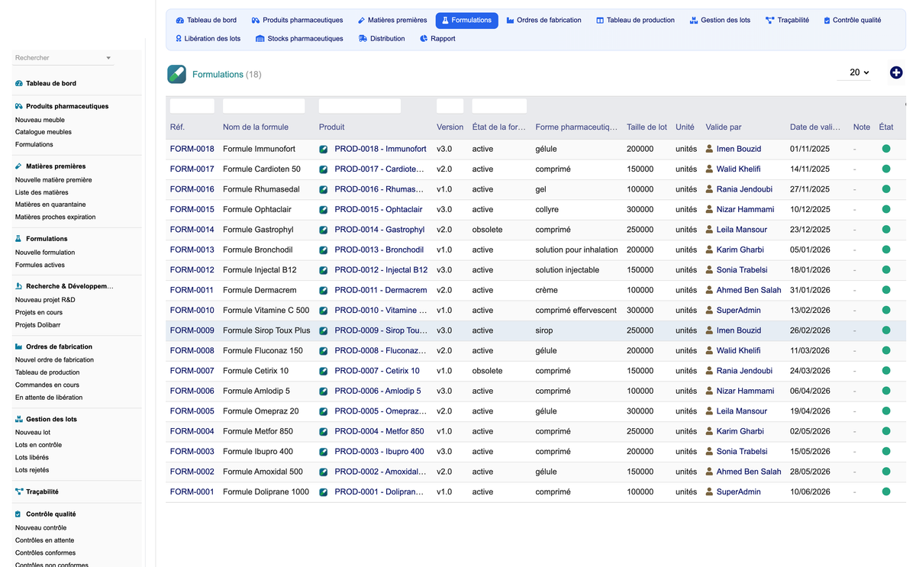This screenshot has height=567, width=916.
Task: Click user icon next to Imen Bouzid in FORM-0018 row
Action: (x=709, y=149)
